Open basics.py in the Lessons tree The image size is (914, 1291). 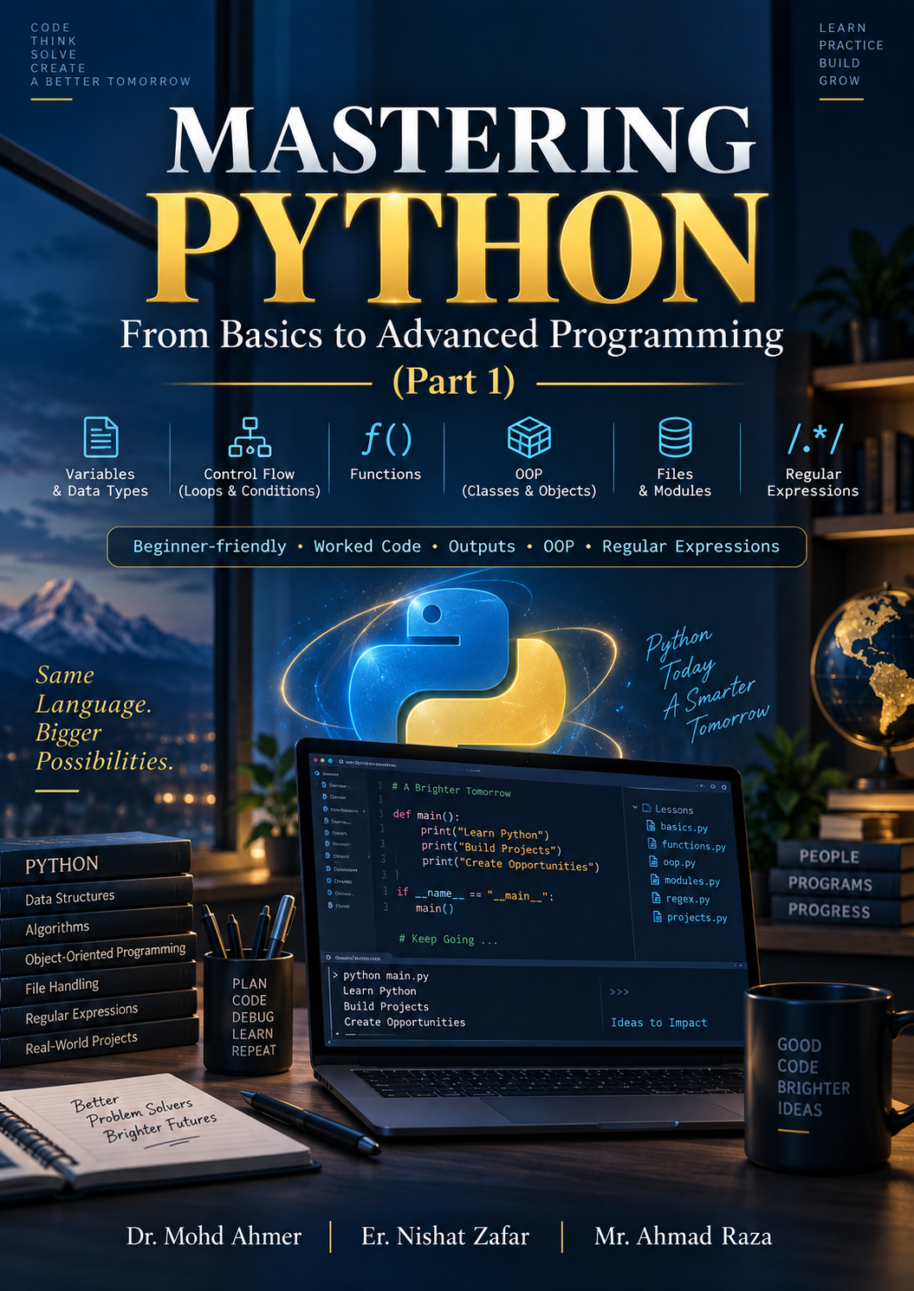[677, 827]
